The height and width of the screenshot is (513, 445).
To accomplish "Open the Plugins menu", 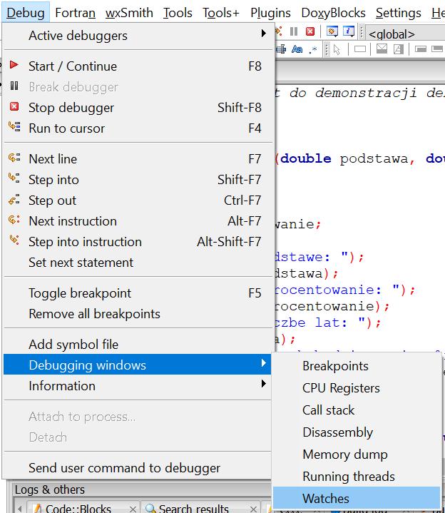I will [x=270, y=13].
